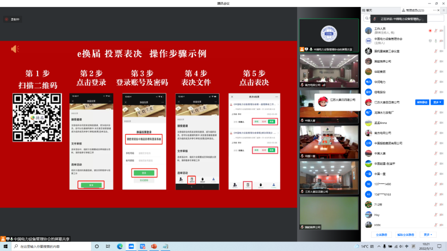Click the recording icon beside 工作人员
The image size is (447, 251).
click(430, 31)
